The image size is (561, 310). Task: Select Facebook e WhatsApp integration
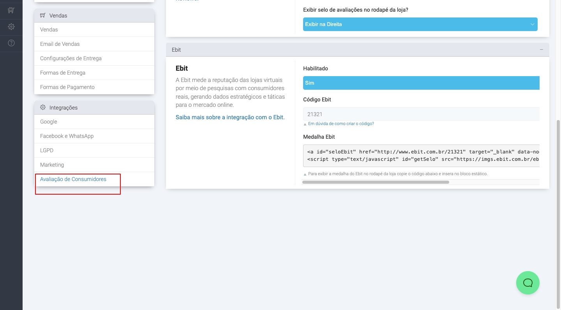[67, 136]
